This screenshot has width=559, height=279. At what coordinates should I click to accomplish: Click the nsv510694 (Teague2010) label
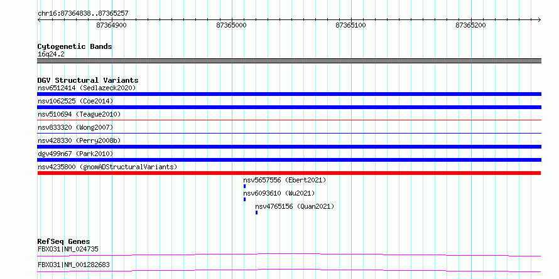pyautogui.click(x=79, y=114)
